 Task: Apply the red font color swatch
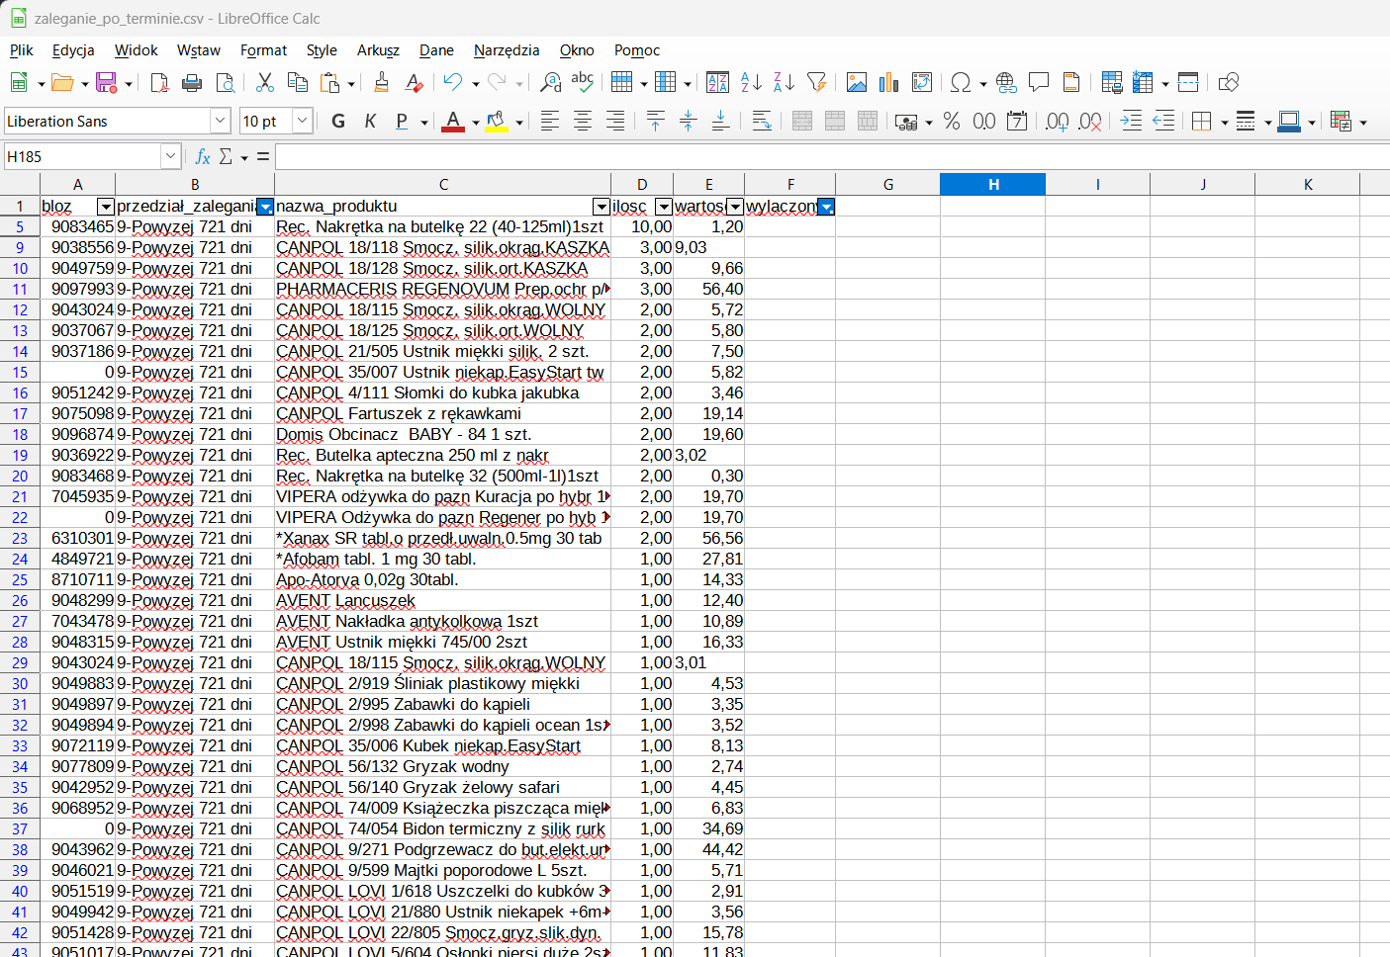[453, 122]
